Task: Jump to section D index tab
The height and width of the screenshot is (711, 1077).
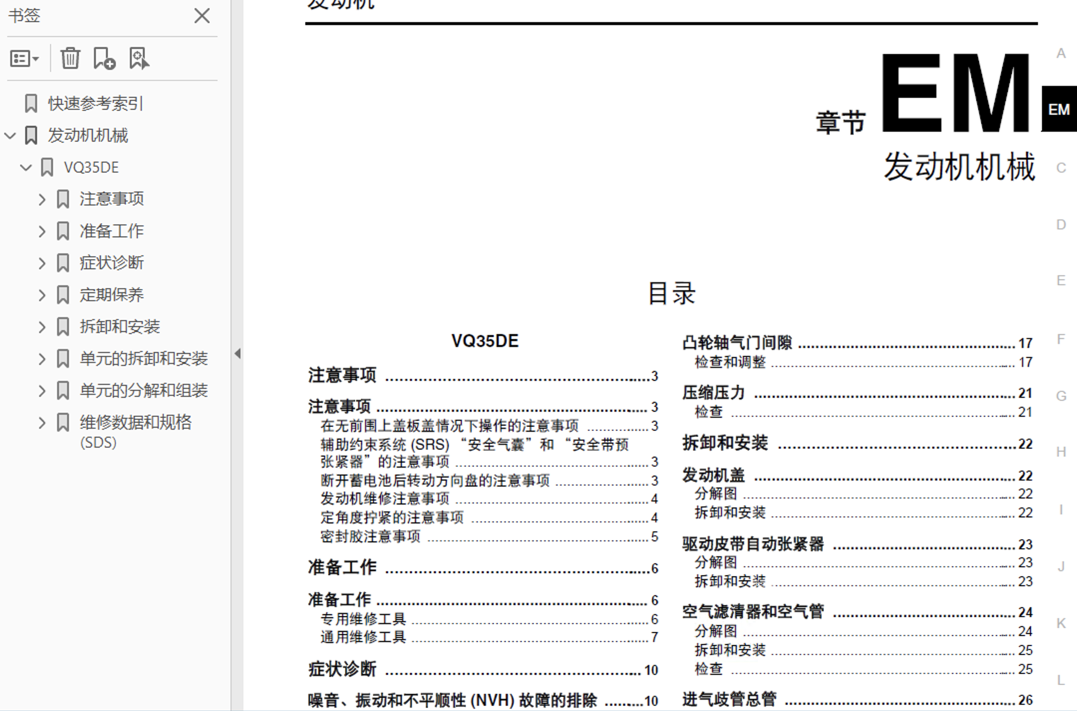Action: (x=1061, y=225)
